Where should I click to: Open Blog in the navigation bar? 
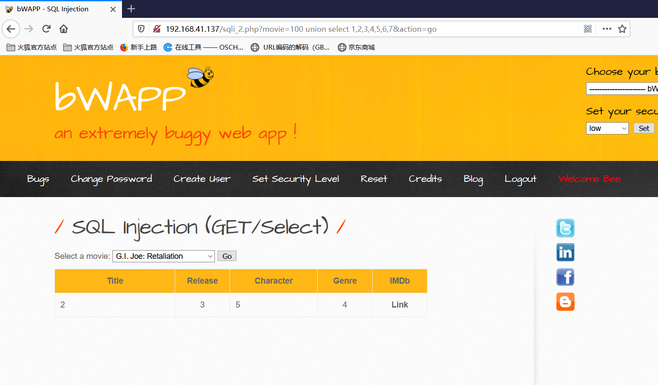click(473, 179)
